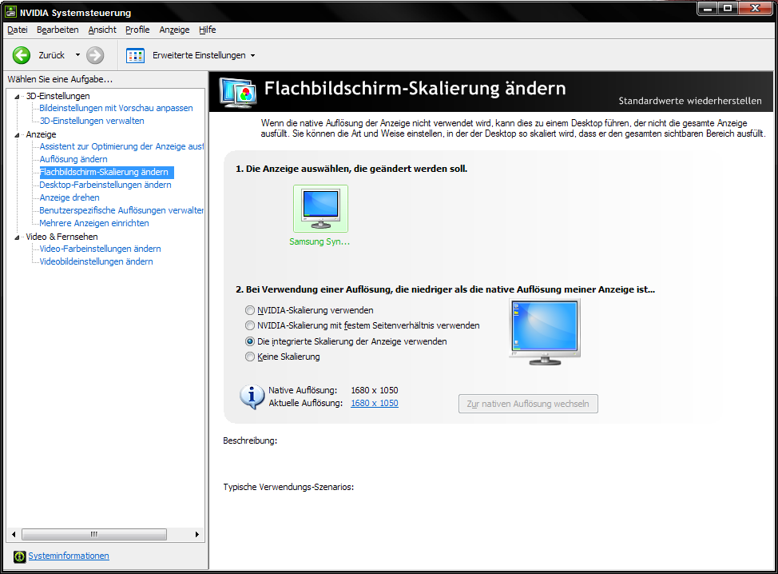Click the Erweiterte Einstellungen toolbar label

(199, 55)
